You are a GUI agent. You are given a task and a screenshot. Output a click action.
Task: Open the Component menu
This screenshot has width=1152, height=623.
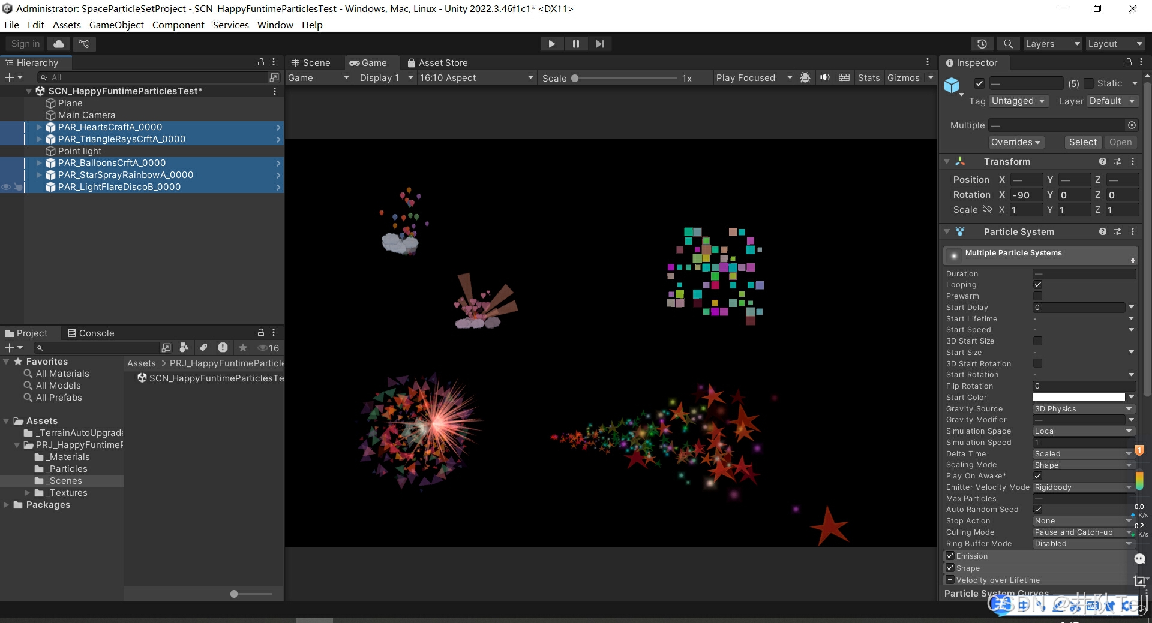tap(178, 25)
